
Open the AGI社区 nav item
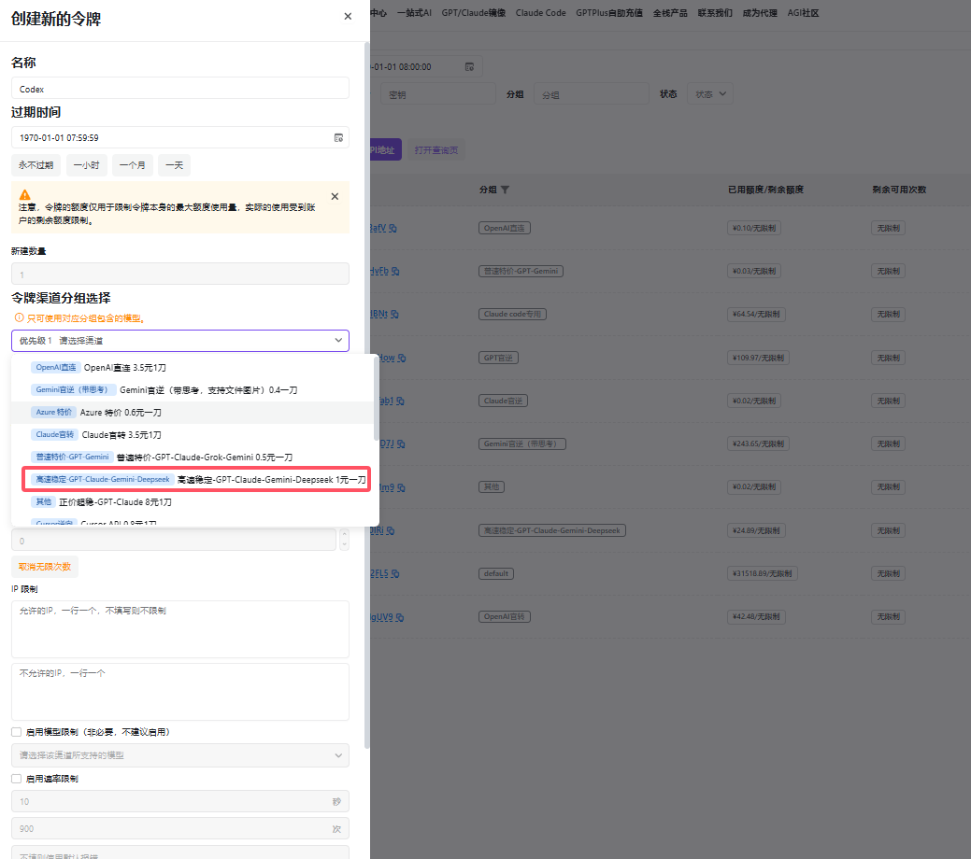(x=803, y=13)
